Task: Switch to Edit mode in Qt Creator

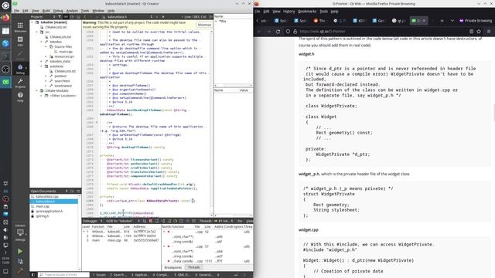Action: click(20, 41)
